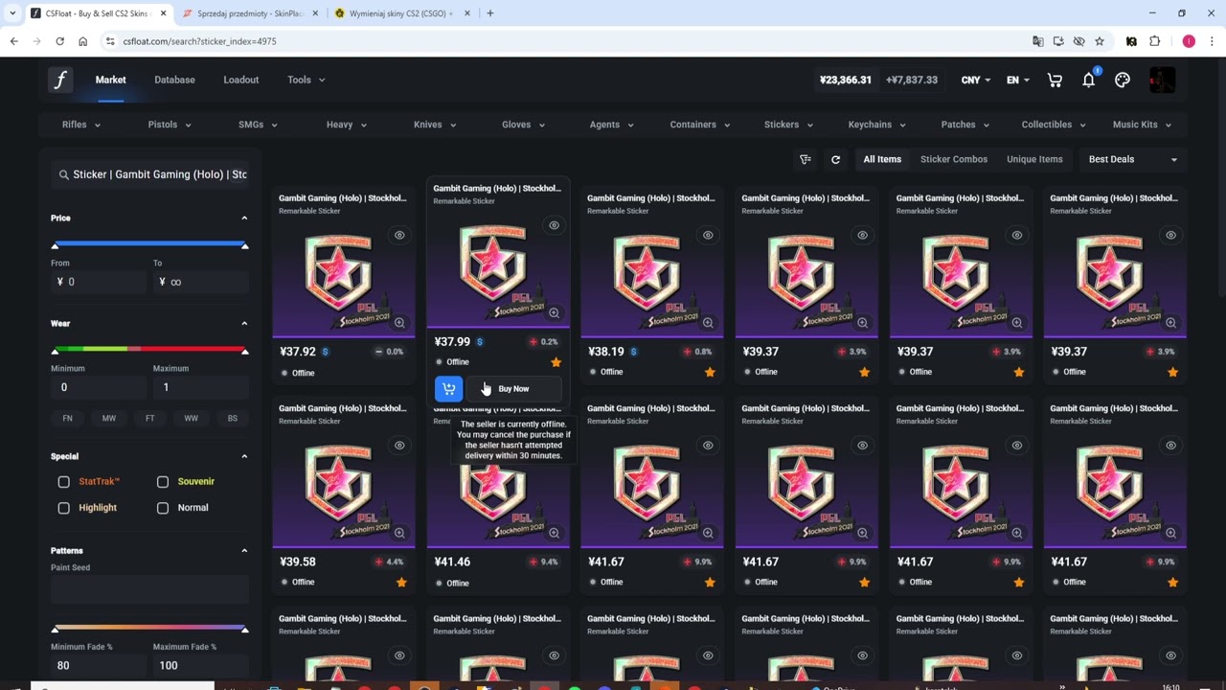Filter wear by MW
Image resolution: width=1226 pixels, height=690 pixels.
tap(109, 418)
